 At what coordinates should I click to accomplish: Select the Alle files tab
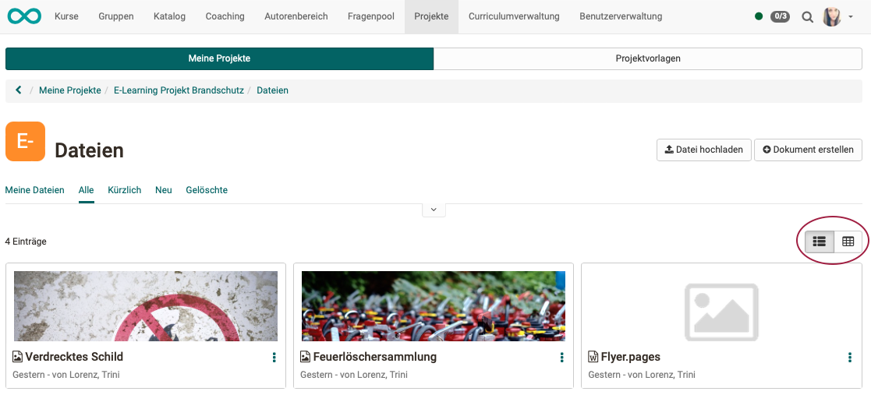[x=86, y=190]
